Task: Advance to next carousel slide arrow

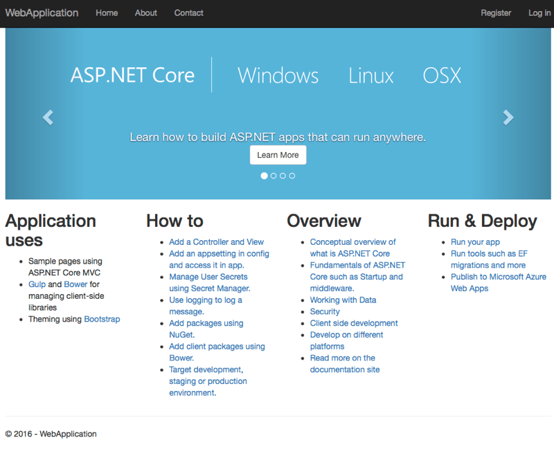Action: [508, 118]
